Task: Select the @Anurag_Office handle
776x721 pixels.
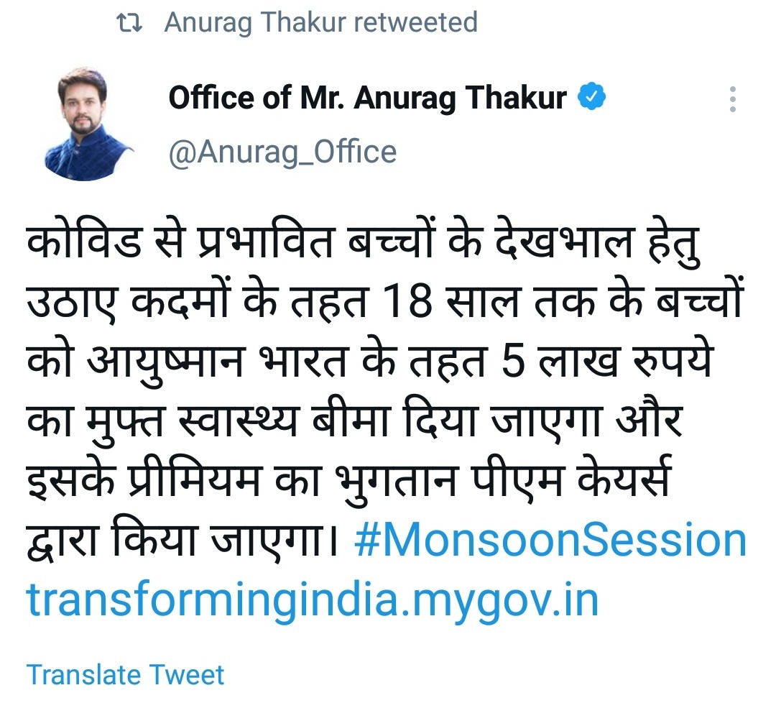Action: coord(282,152)
